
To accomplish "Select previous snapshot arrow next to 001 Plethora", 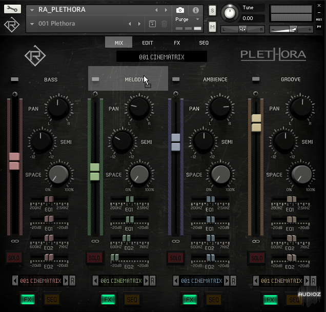I will (130, 24).
